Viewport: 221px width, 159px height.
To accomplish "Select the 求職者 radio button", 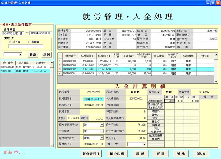I will (29, 42).
